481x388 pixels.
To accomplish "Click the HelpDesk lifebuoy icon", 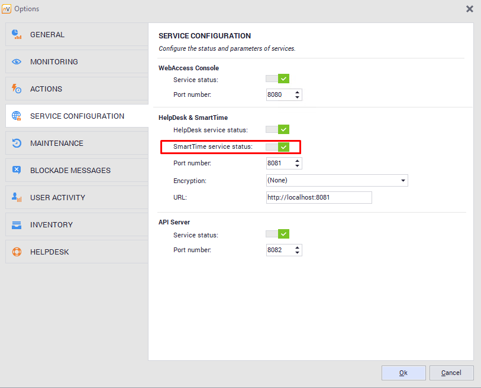I will [17, 252].
